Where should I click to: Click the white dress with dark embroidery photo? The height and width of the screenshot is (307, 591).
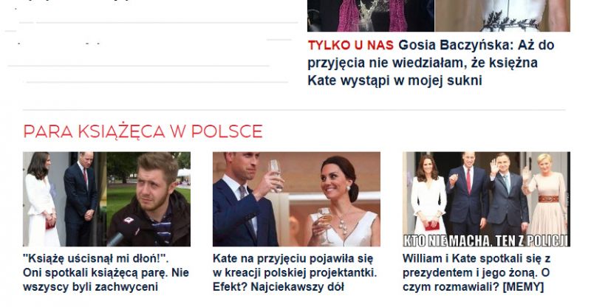pyautogui.click(x=502, y=15)
